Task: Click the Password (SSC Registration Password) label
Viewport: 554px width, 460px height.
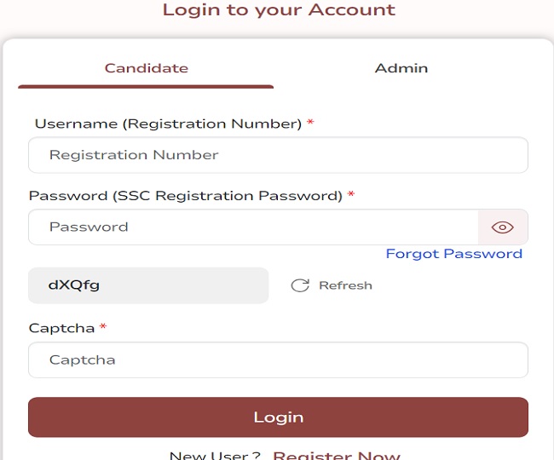Action: click(185, 195)
